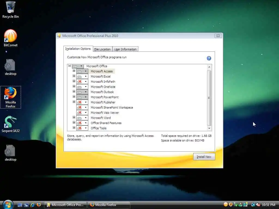Click the 10:51 PM taskbar clock
Screen dimensions: 279x209
coord(268,205)
